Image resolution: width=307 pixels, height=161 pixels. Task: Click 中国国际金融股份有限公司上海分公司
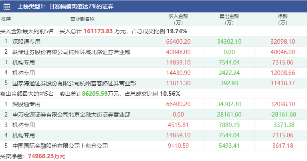pyautogui.click(x=60, y=146)
